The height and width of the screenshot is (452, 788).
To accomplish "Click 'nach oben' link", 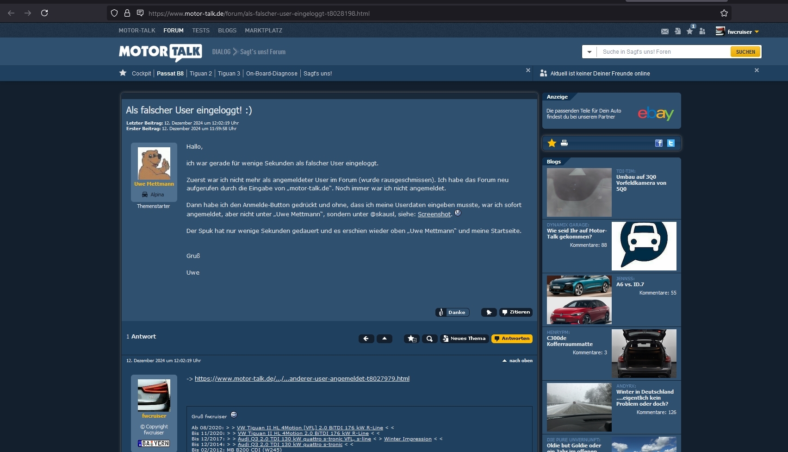I will 517,360.
